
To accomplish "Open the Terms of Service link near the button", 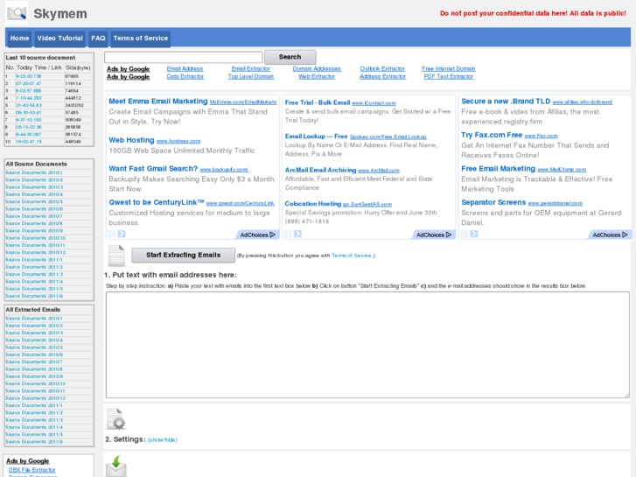I will point(352,256).
